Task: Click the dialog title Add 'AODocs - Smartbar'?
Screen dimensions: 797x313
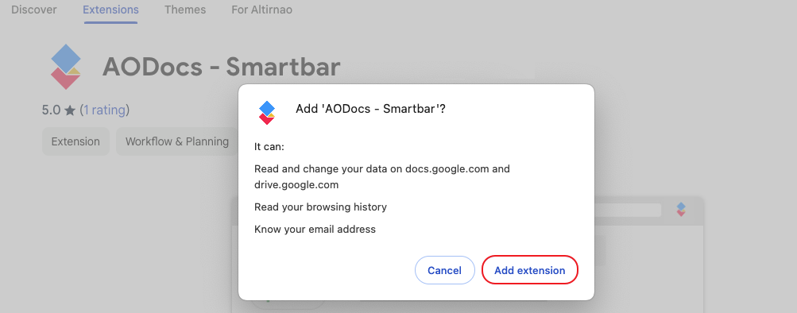Action: tap(370, 109)
